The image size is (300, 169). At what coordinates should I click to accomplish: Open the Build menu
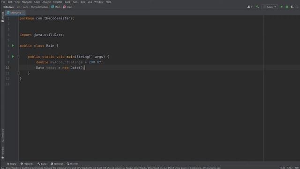67,2
